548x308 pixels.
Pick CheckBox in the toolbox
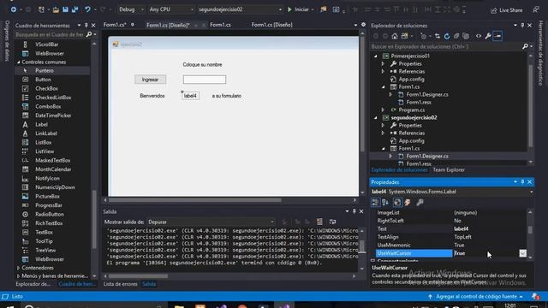pos(46,89)
